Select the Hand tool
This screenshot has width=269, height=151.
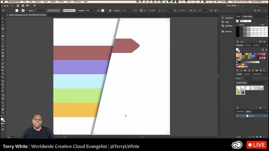[x=3, y=109]
